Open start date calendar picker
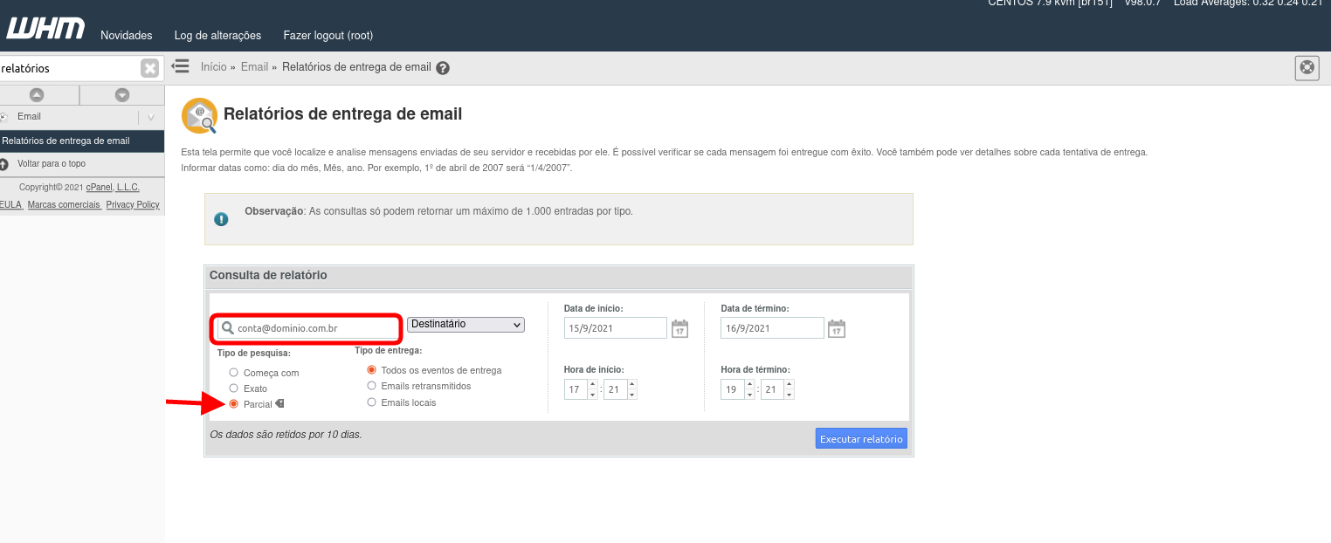This screenshot has width=1331, height=543. [679, 328]
